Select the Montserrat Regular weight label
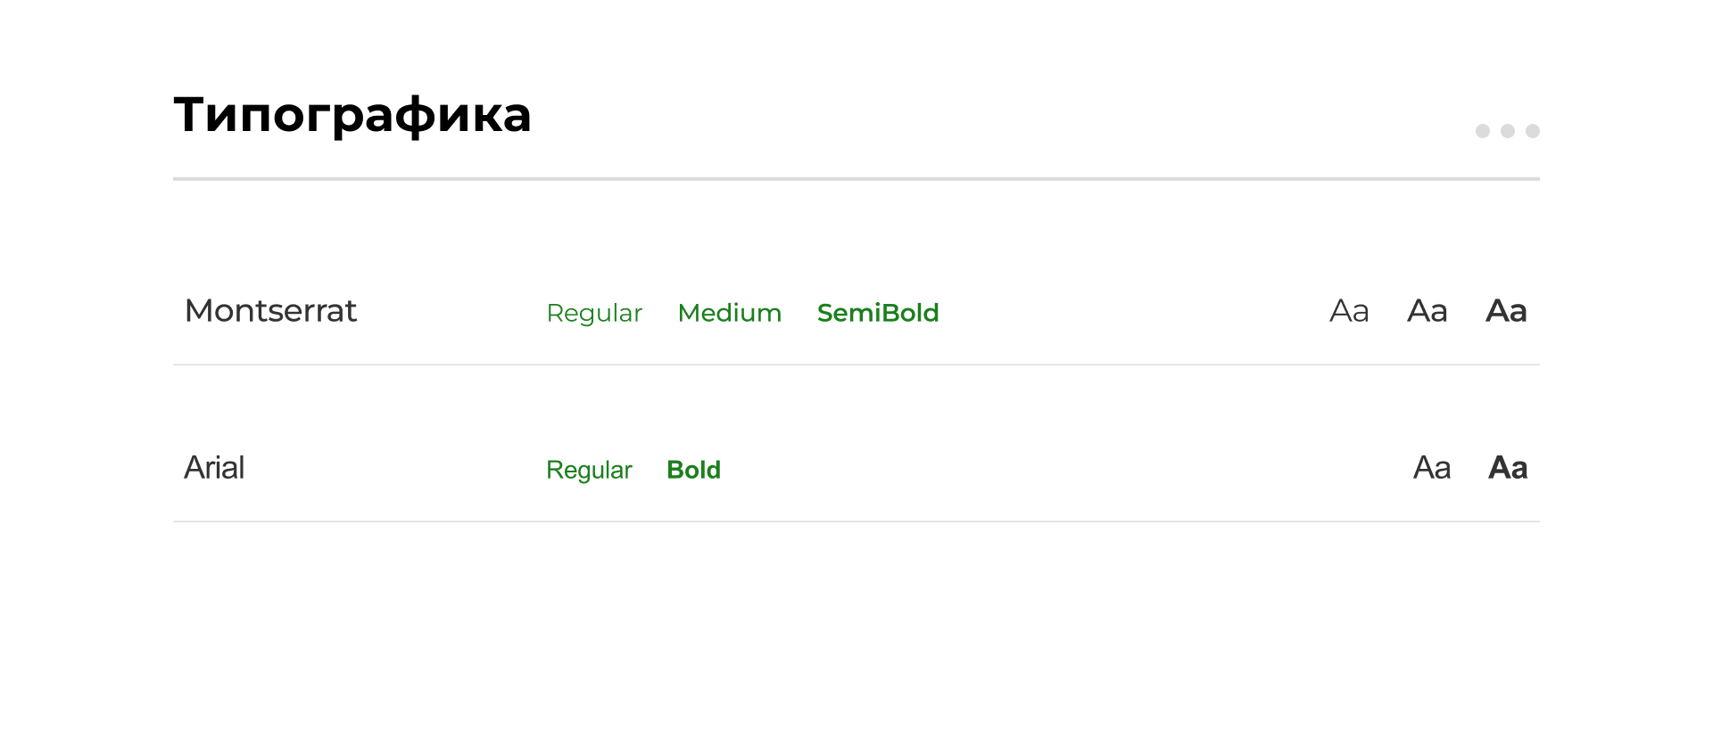The width and height of the screenshot is (1713, 738). click(594, 313)
